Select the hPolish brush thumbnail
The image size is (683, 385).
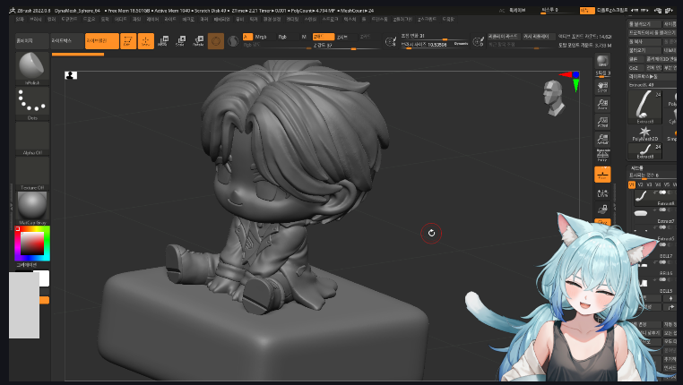32,68
